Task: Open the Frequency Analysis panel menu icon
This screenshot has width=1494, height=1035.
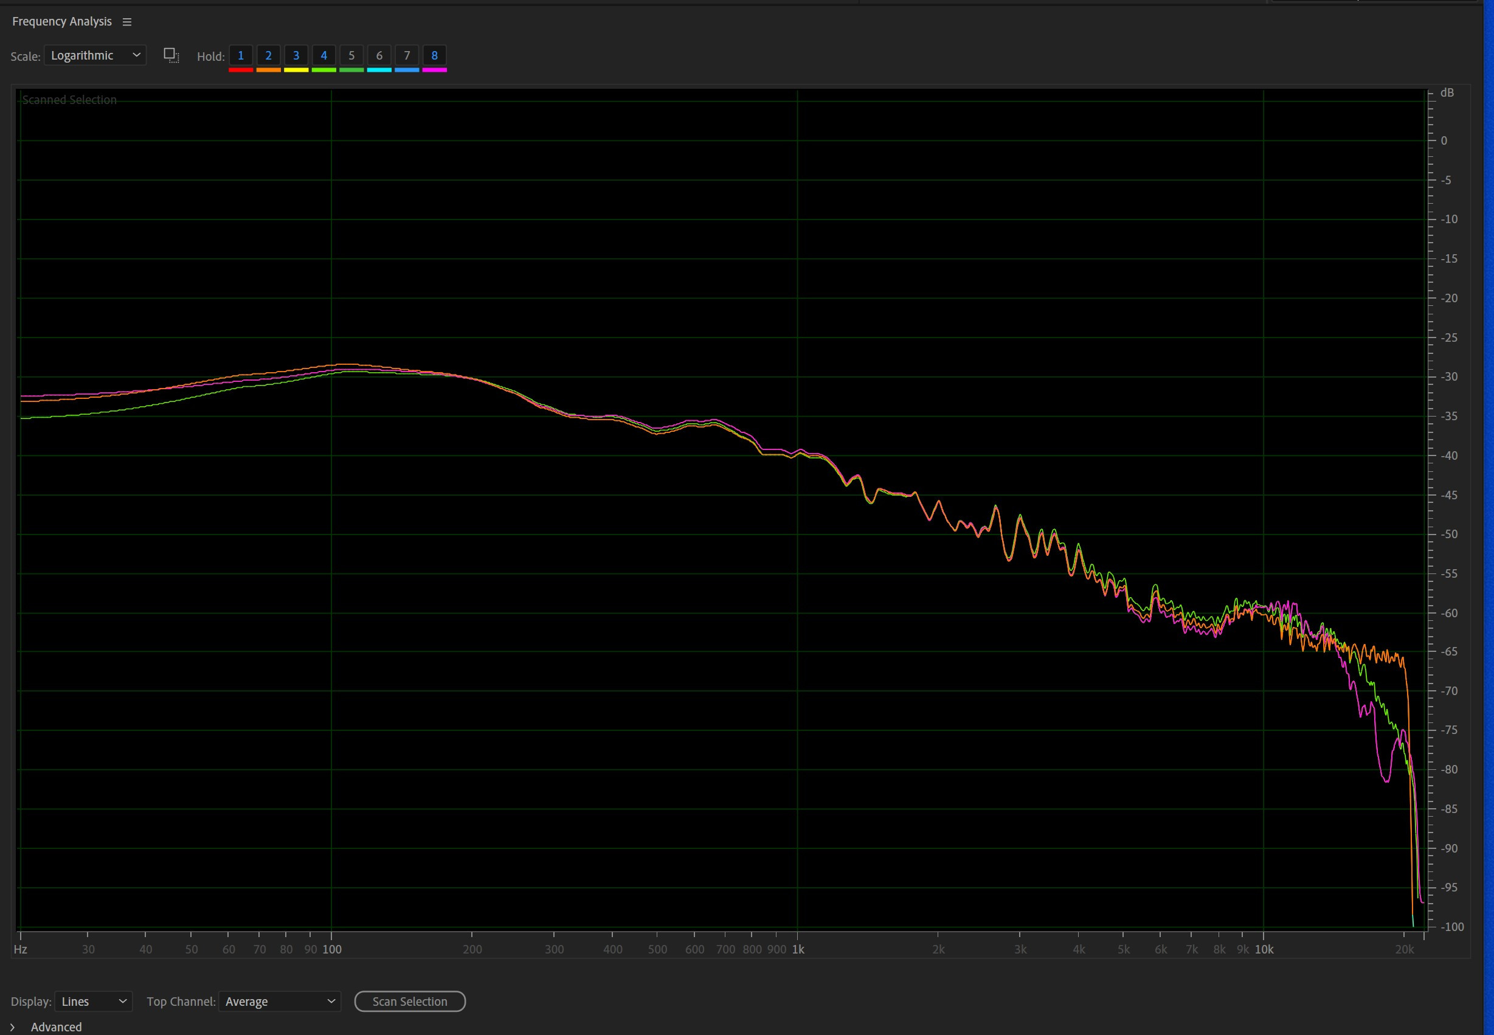Action: point(127,22)
